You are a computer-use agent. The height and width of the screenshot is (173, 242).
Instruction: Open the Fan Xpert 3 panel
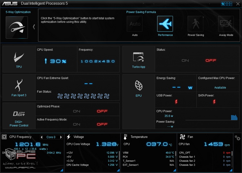pos(19,88)
